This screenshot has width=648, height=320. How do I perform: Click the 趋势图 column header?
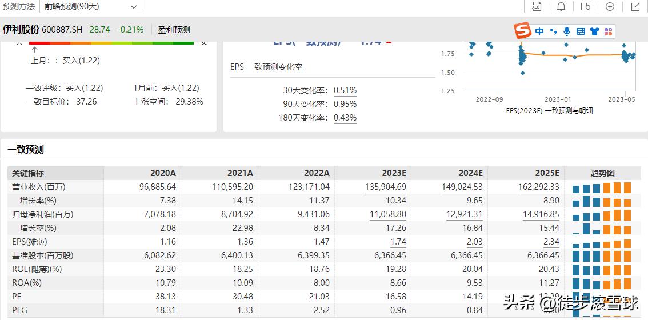[x=602, y=173]
